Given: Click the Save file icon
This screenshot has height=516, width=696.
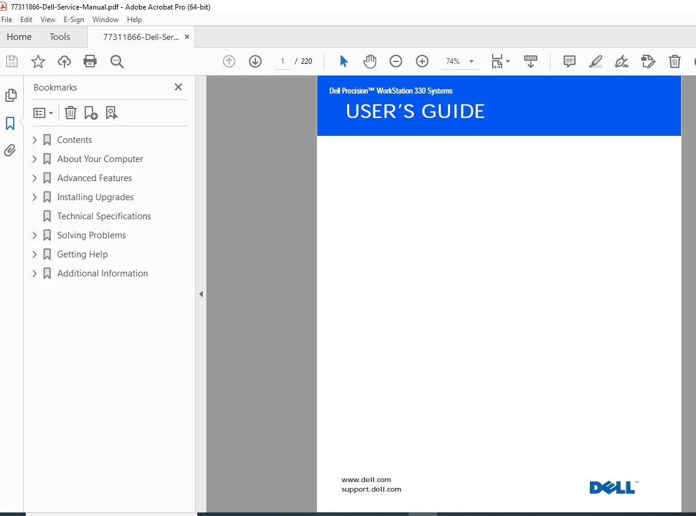Looking at the screenshot, I should (12, 61).
